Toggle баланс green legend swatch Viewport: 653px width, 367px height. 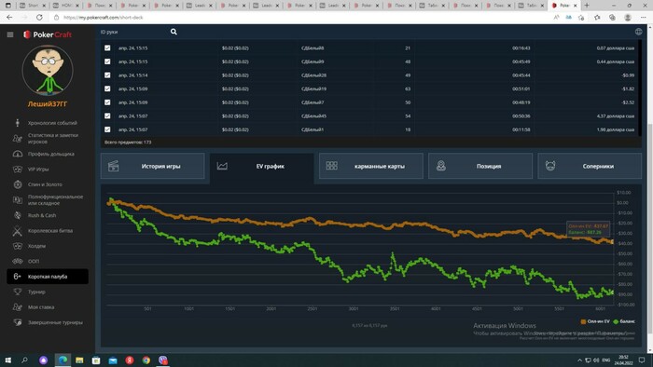click(616, 321)
